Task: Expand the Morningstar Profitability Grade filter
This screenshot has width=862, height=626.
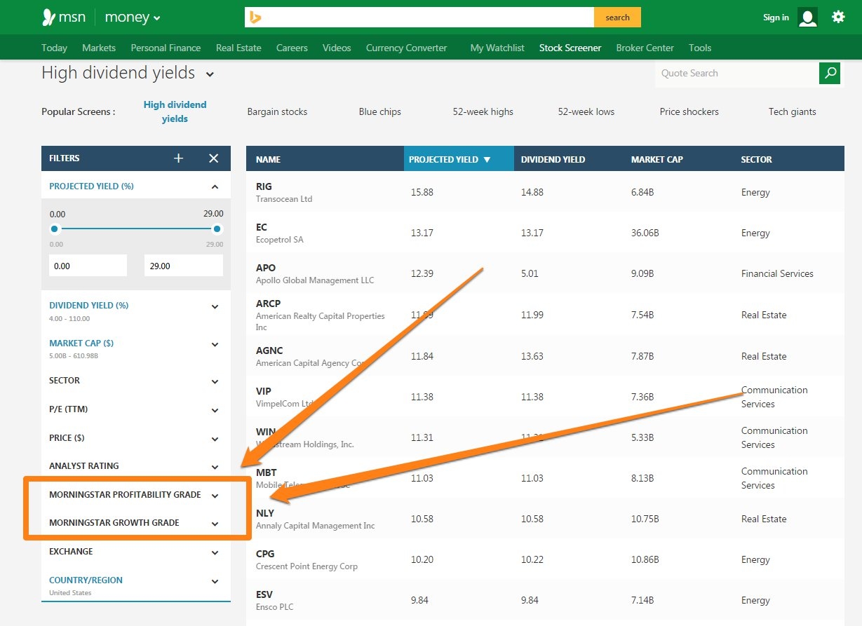Action: (x=215, y=496)
